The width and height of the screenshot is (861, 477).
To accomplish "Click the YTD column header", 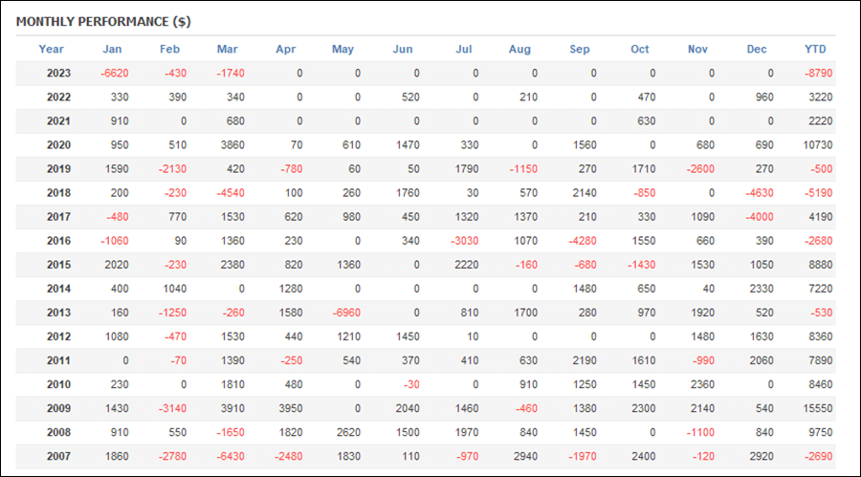I will click(815, 49).
